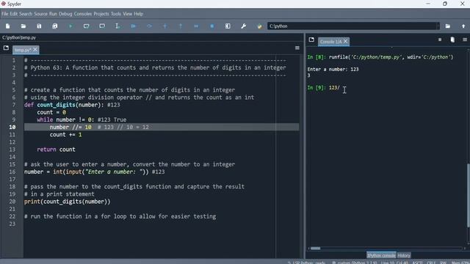The width and height of the screenshot is (470, 264).
Task: Click the console horizontal scrollbar thumb
Action: coord(315,248)
